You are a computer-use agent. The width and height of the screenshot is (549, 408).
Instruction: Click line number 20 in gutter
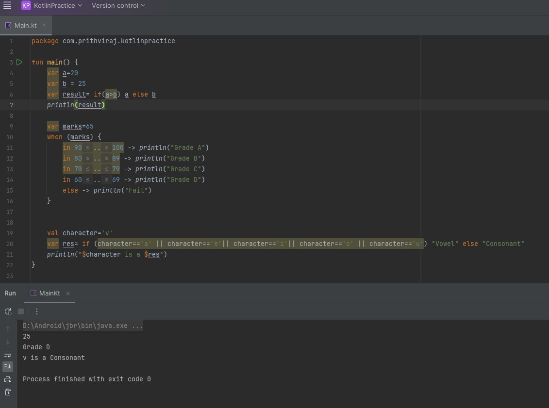[x=10, y=244]
